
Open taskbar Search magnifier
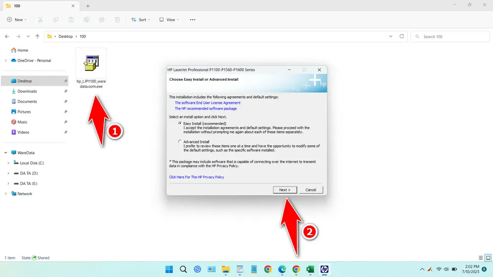click(183, 269)
